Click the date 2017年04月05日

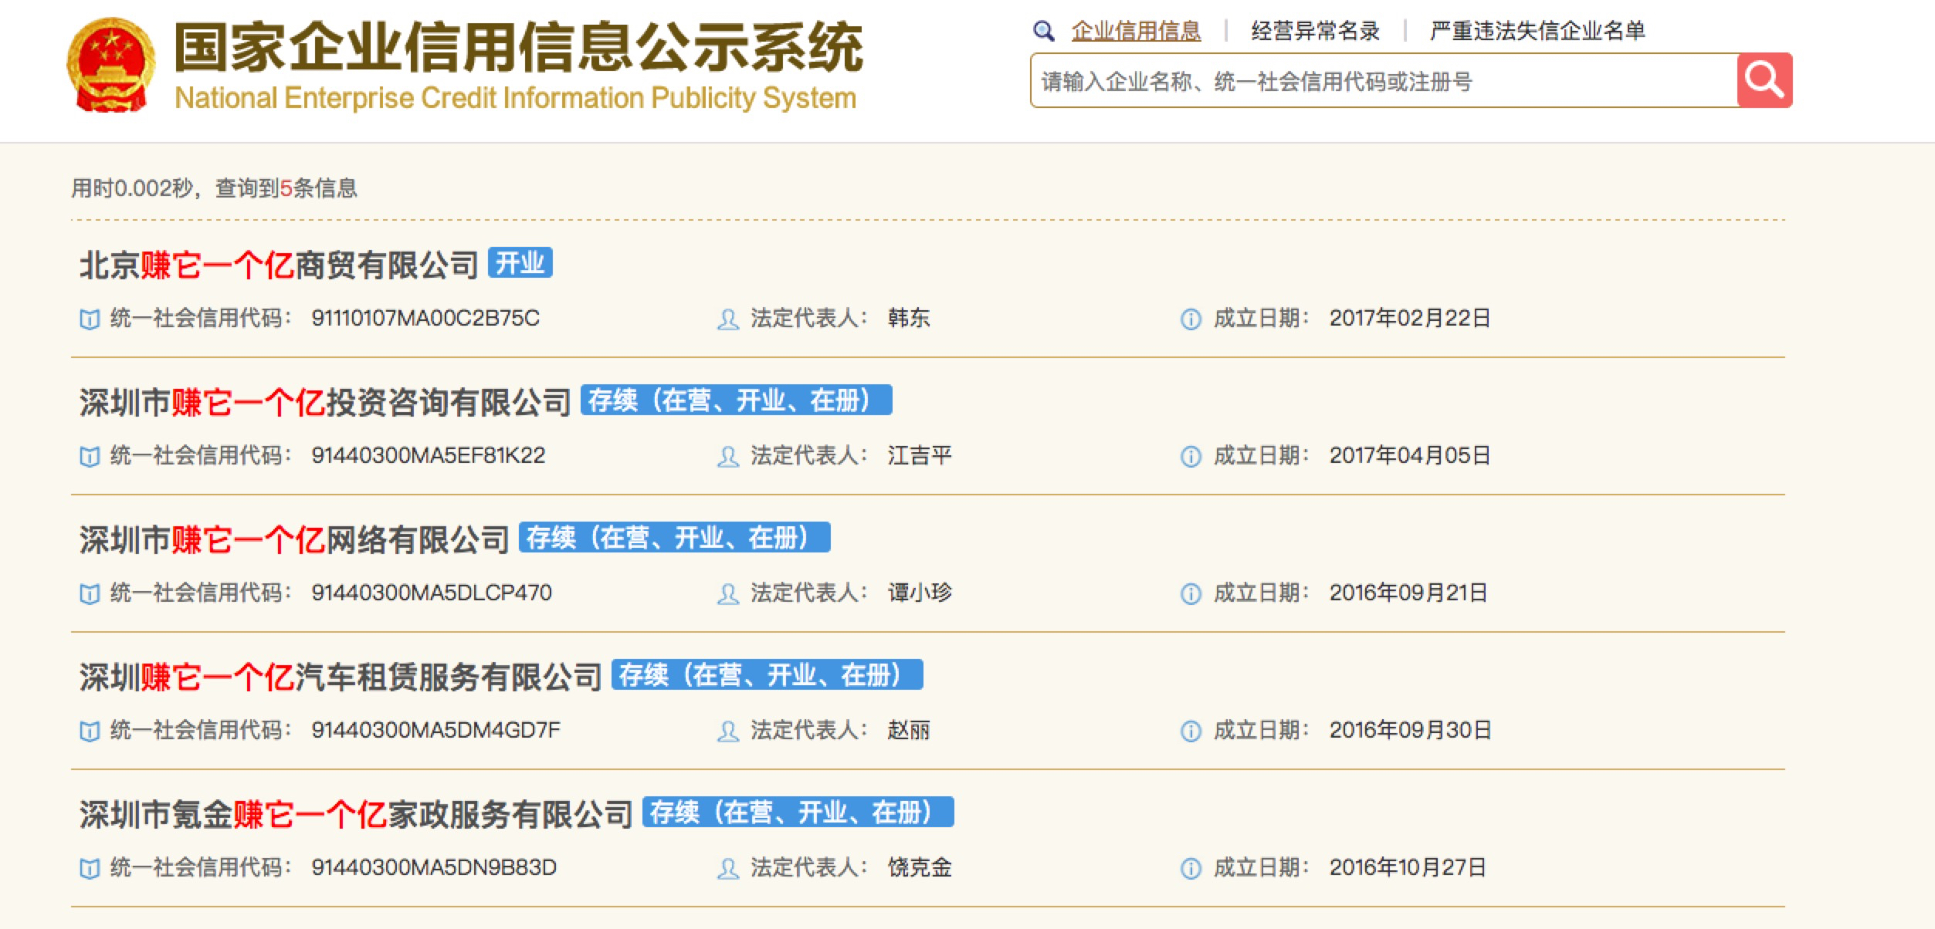coord(1410,455)
